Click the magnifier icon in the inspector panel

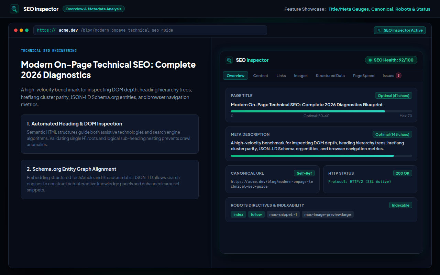tap(229, 60)
